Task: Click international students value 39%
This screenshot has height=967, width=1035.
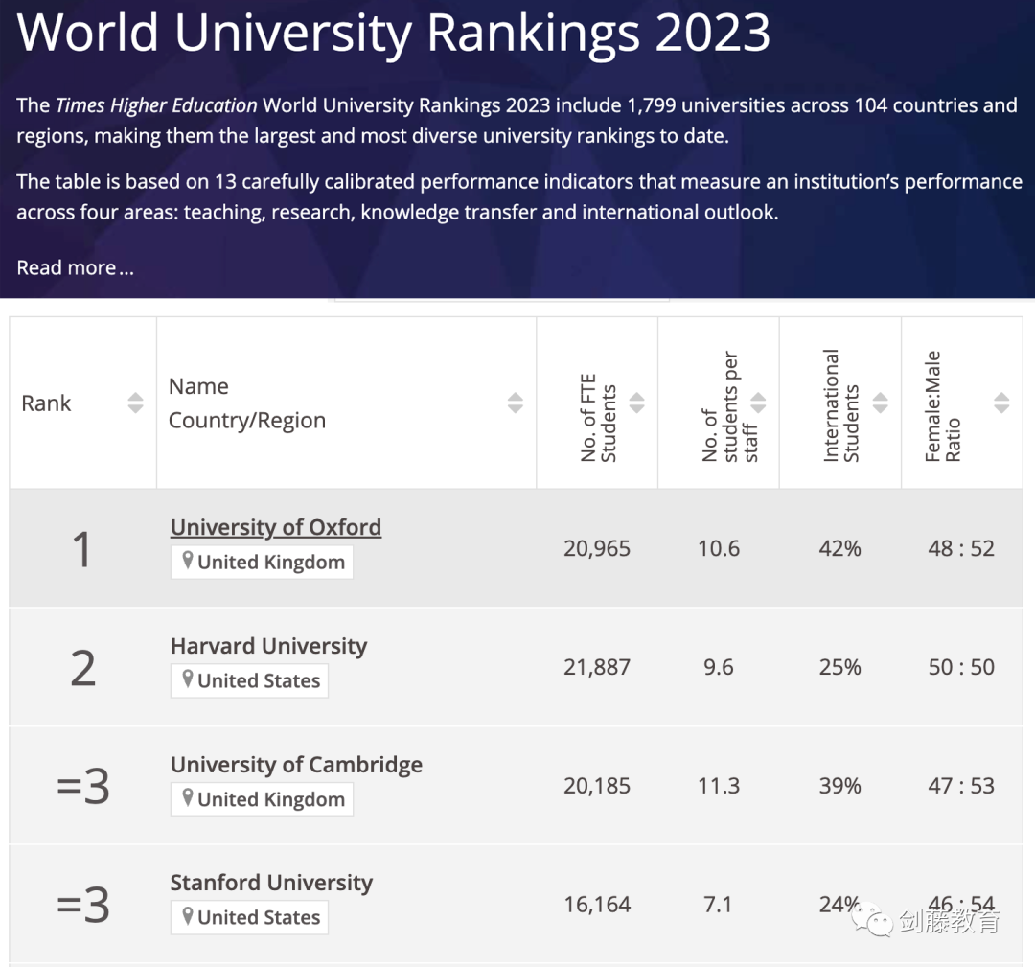Action: tap(840, 786)
